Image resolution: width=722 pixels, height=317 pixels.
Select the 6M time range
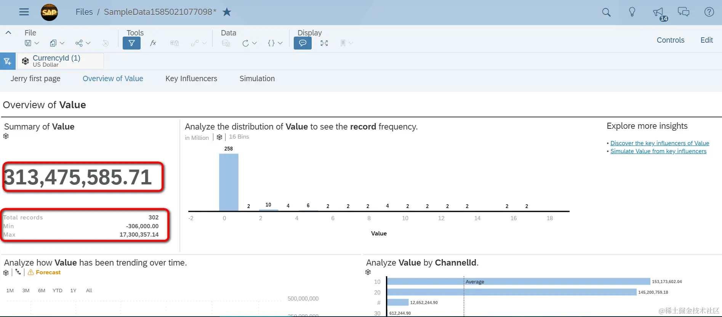coord(42,290)
